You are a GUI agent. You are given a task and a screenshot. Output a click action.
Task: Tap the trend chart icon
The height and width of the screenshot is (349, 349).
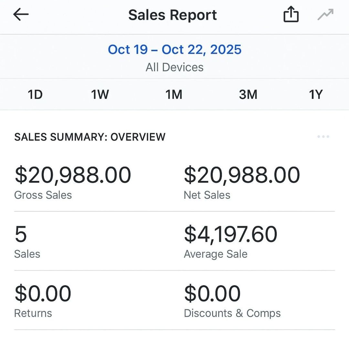point(325,15)
